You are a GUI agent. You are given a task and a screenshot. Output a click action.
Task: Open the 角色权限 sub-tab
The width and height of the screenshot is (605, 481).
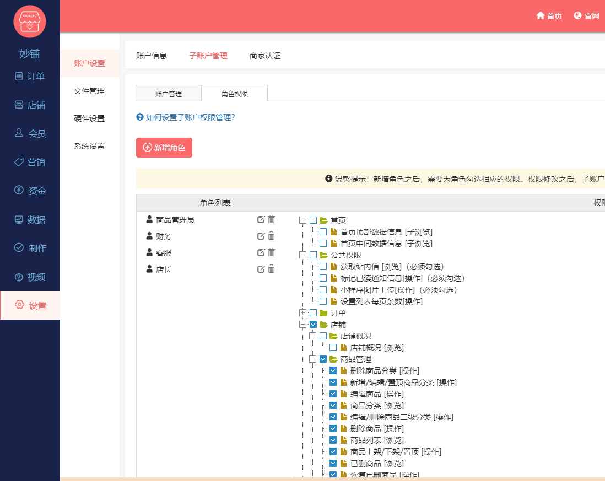click(x=235, y=93)
